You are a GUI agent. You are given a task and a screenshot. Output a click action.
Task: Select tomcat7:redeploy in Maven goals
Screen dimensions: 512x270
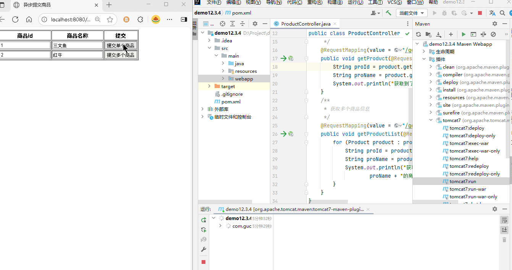click(x=469, y=166)
